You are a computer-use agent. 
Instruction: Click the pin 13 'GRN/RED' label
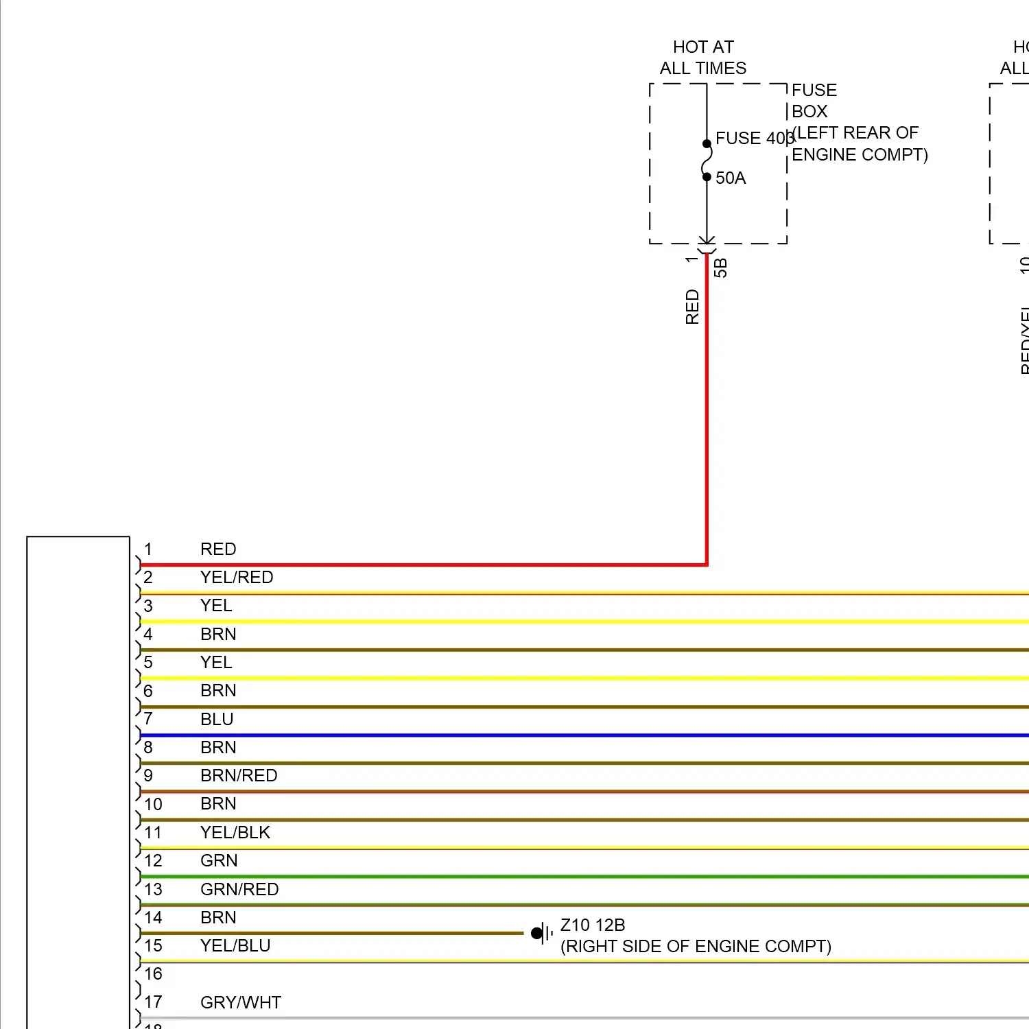239,889
